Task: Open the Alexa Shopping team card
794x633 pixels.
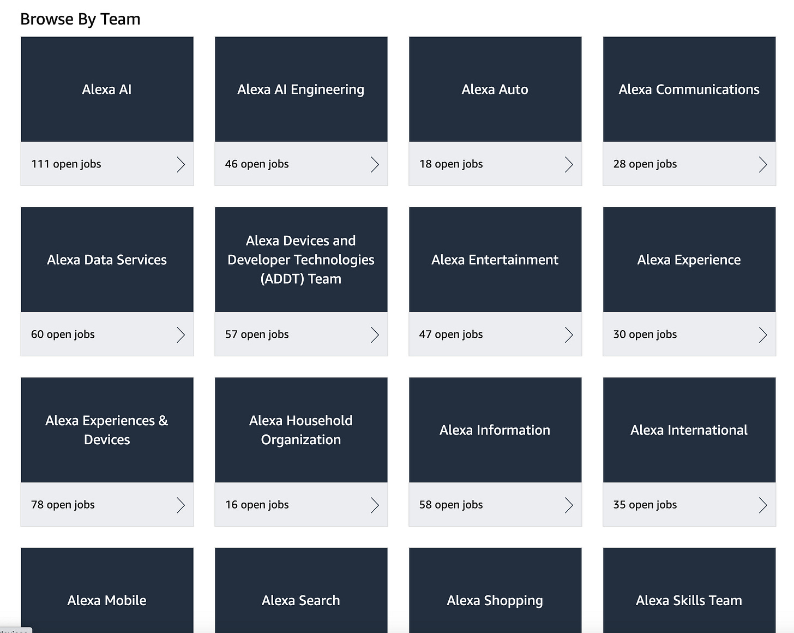Action: 495,590
